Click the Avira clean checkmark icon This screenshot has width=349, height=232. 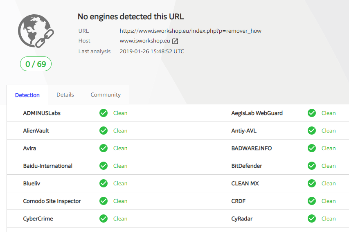point(104,148)
